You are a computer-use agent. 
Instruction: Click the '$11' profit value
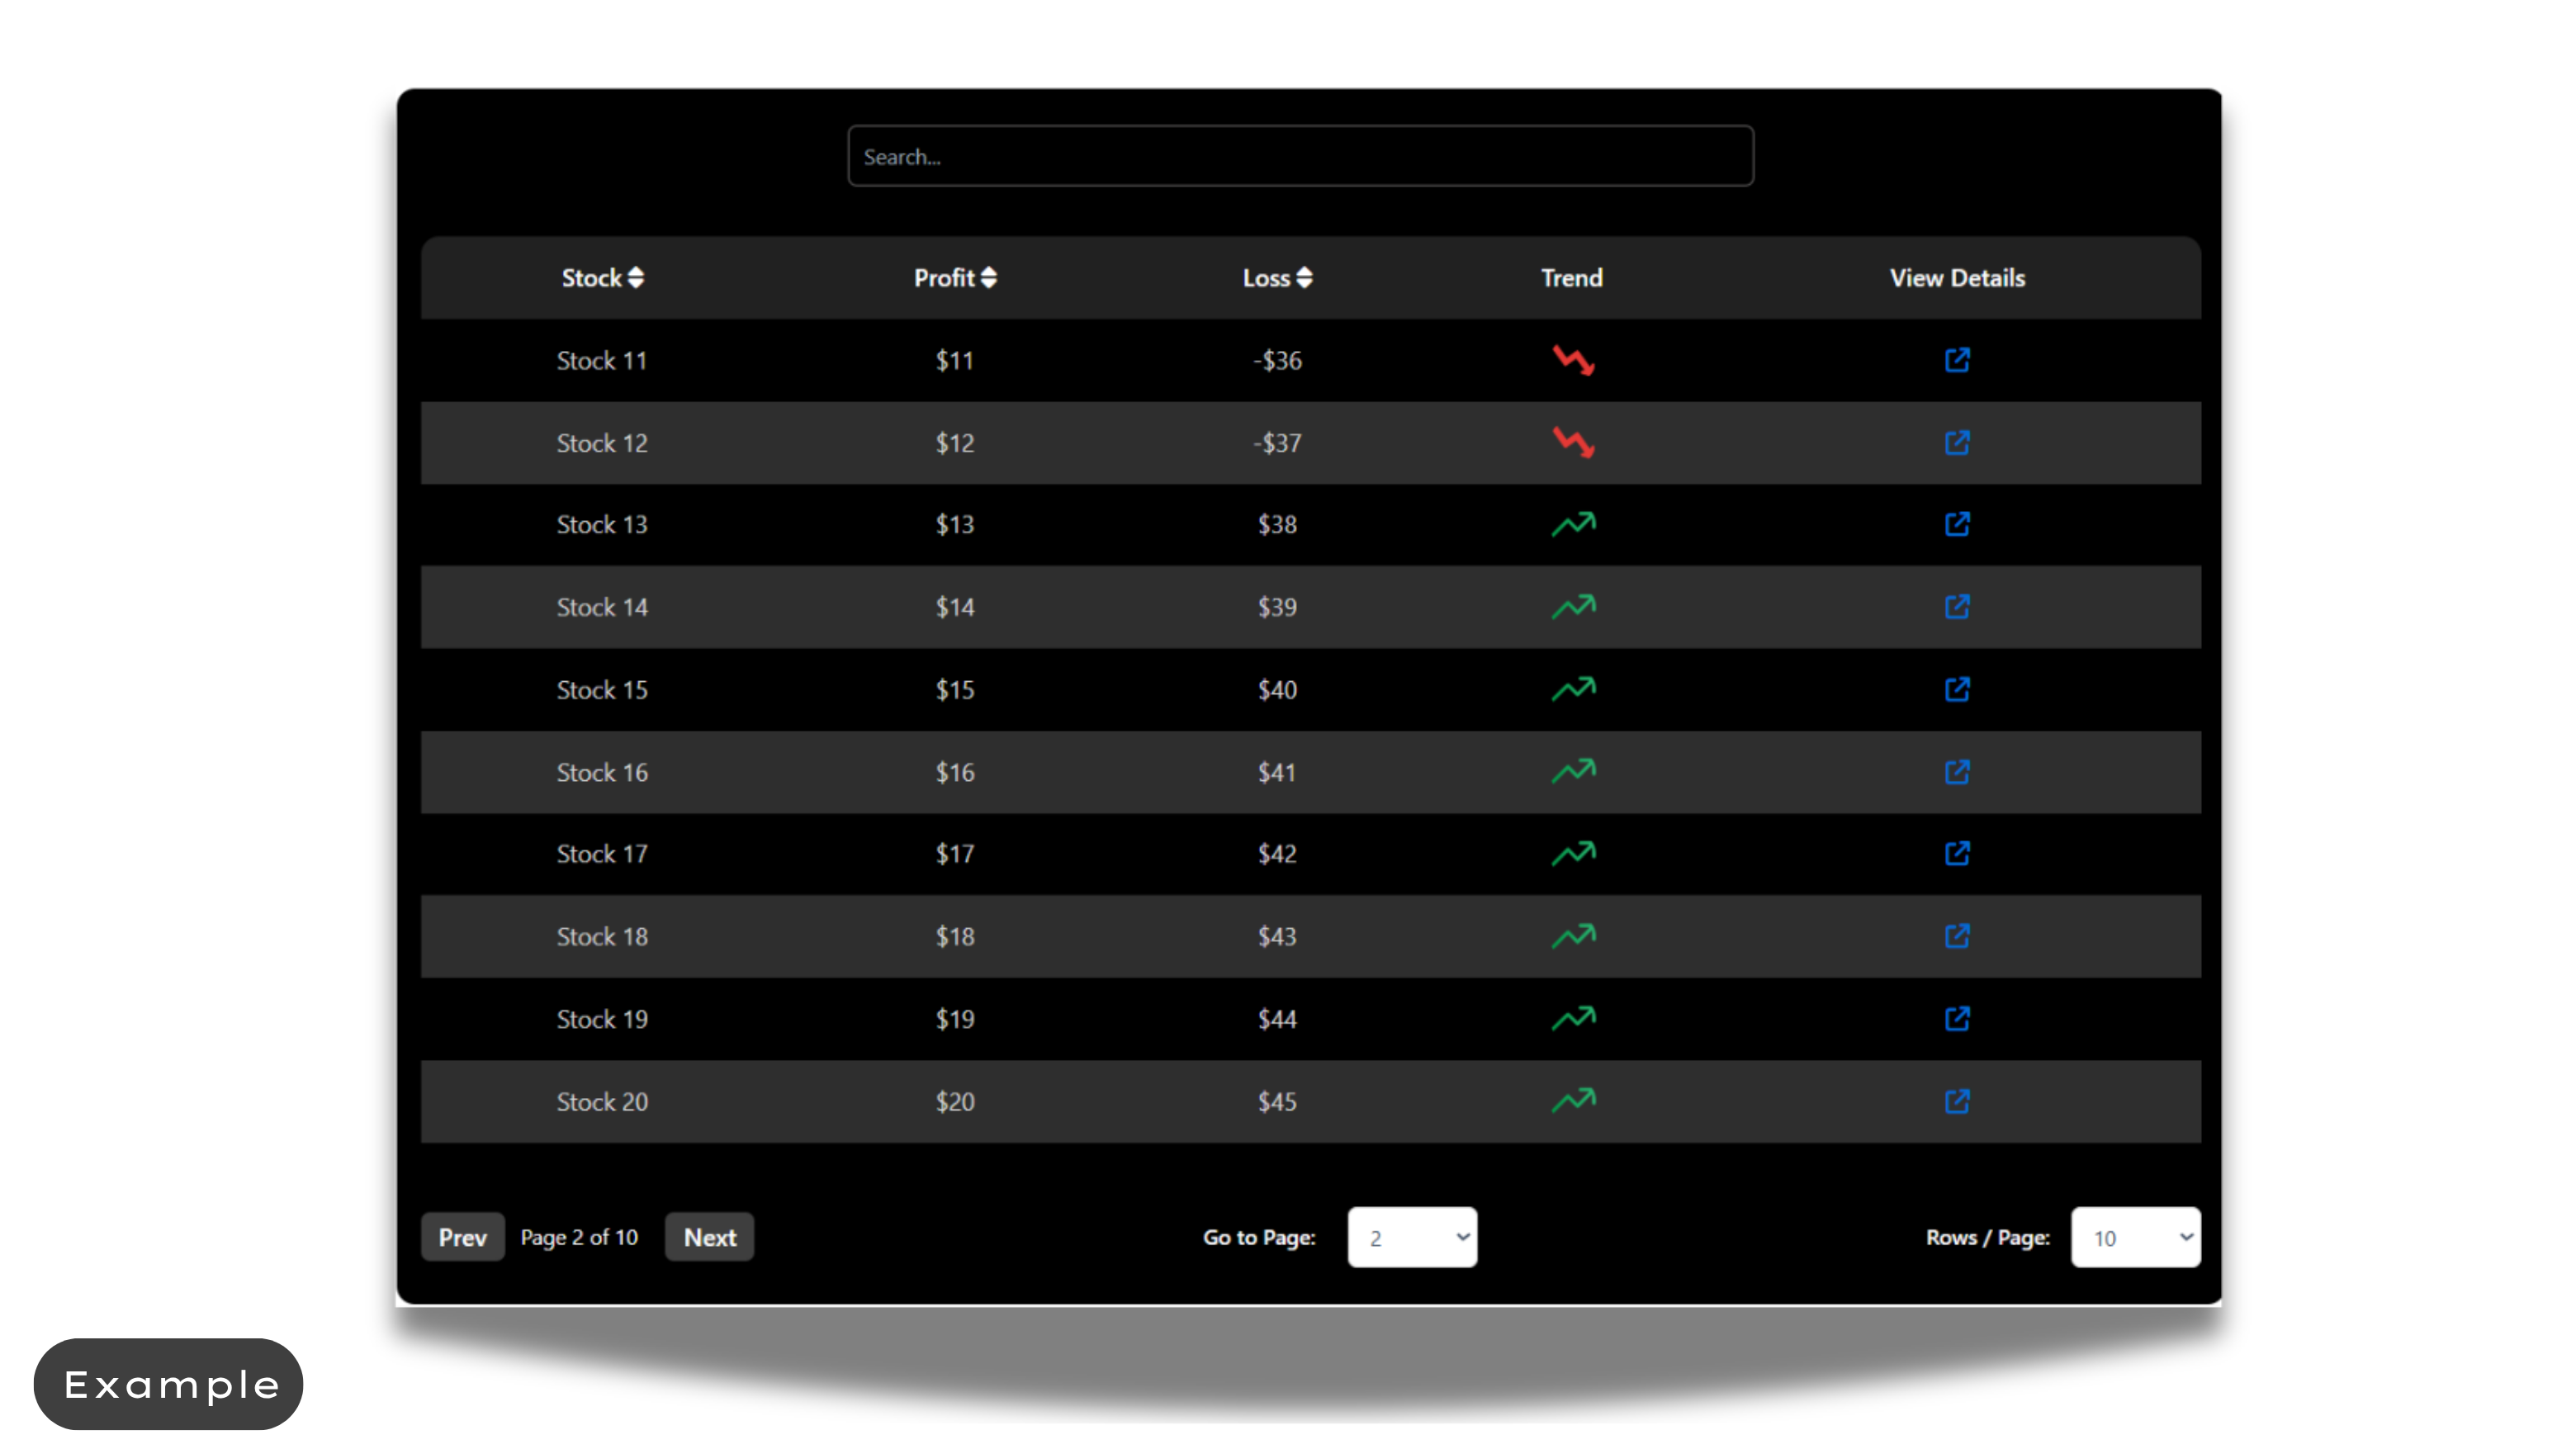coord(955,360)
